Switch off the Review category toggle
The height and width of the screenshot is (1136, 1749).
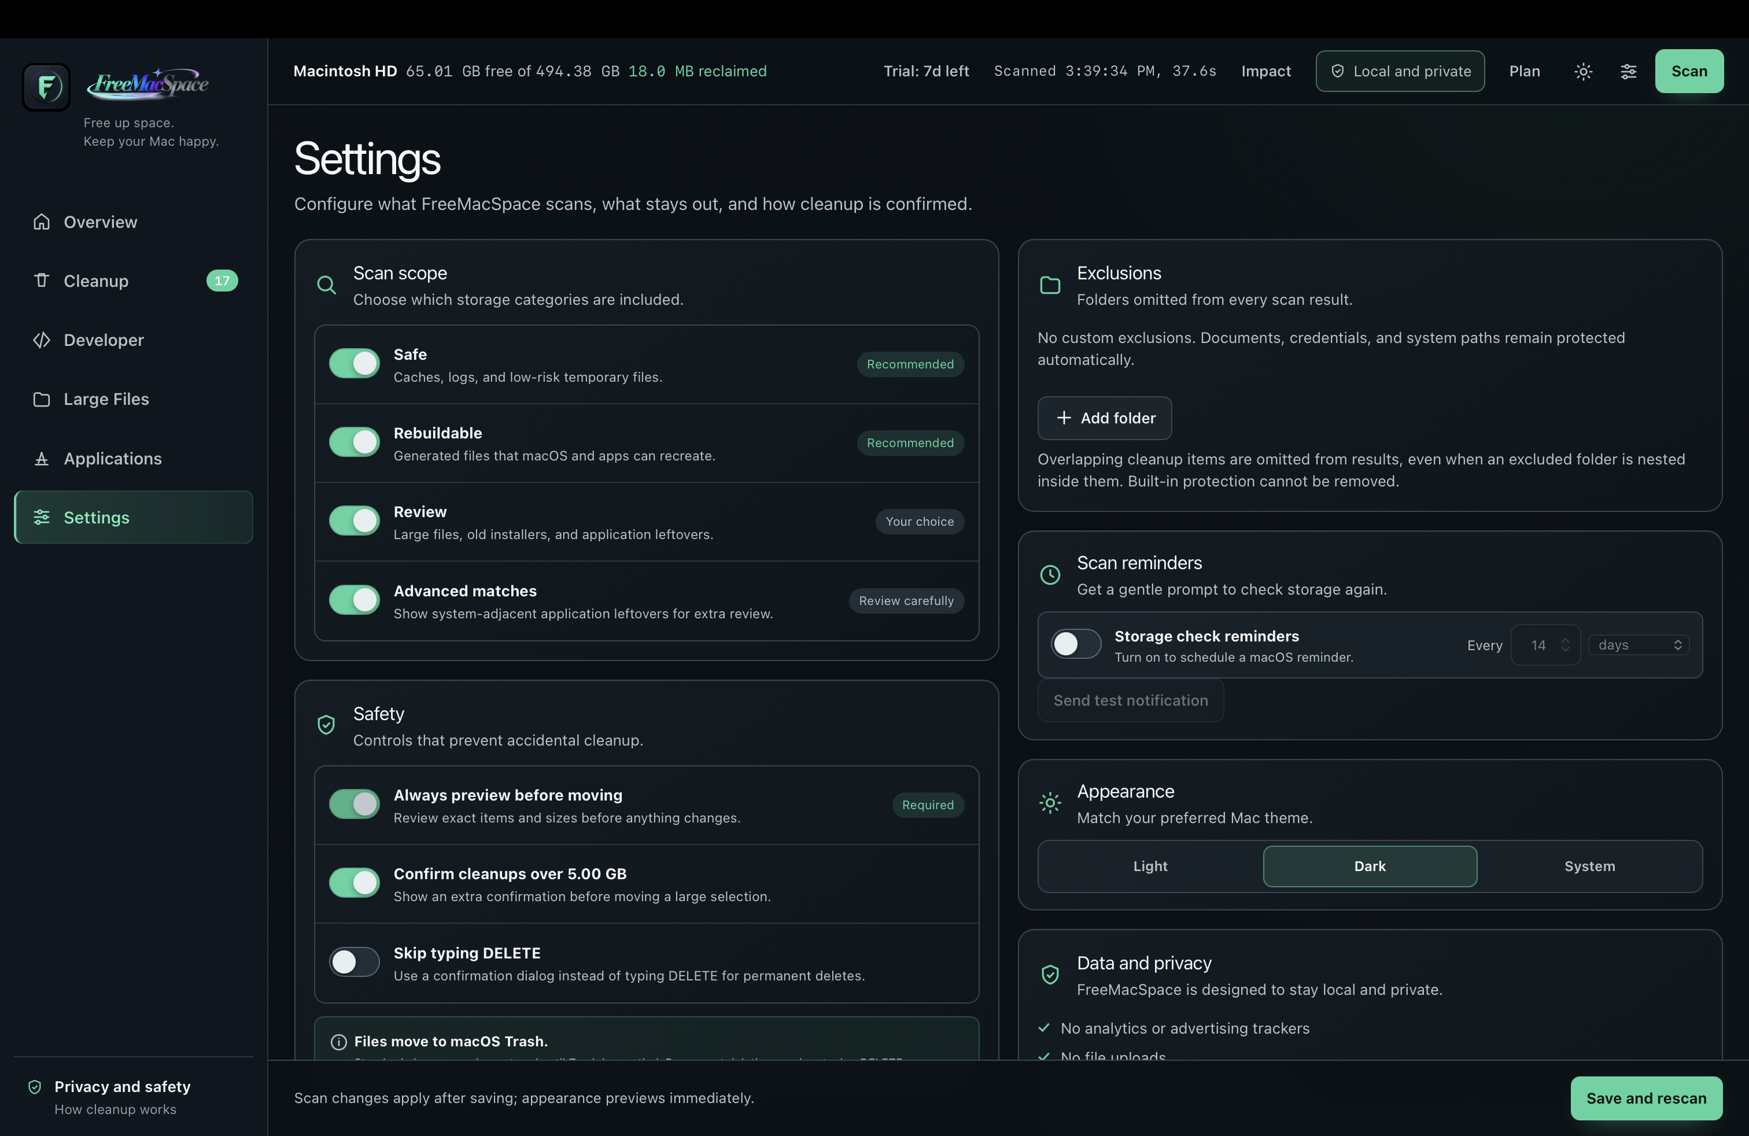[x=354, y=520]
